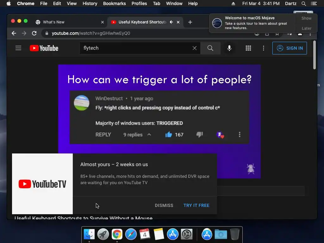The height and width of the screenshot is (243, 324).
Task: View site info via the lock icon
Action: (x=47, y=33)
